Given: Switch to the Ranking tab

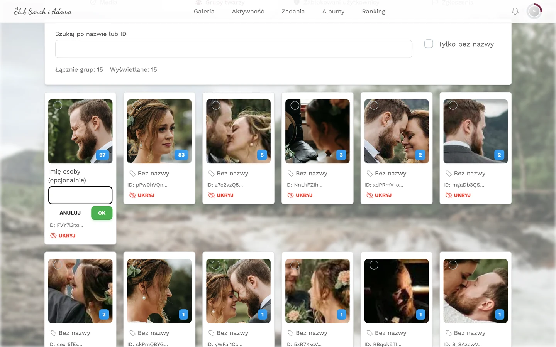Looking at the screenshot, I should coord(373,12).
